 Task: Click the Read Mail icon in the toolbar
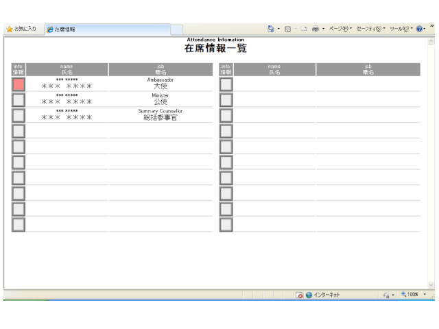pos(302,29)
